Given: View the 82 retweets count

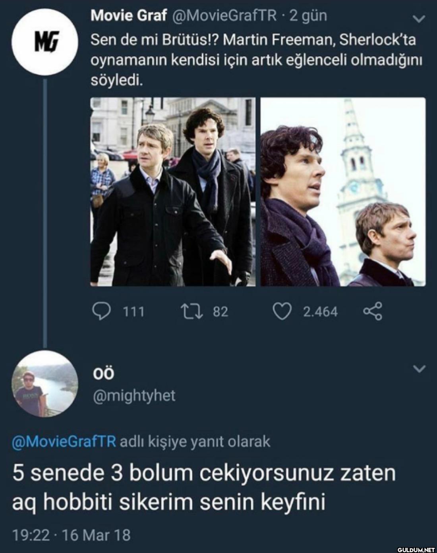Looking at the screenshot, I should tap(220, 311).
